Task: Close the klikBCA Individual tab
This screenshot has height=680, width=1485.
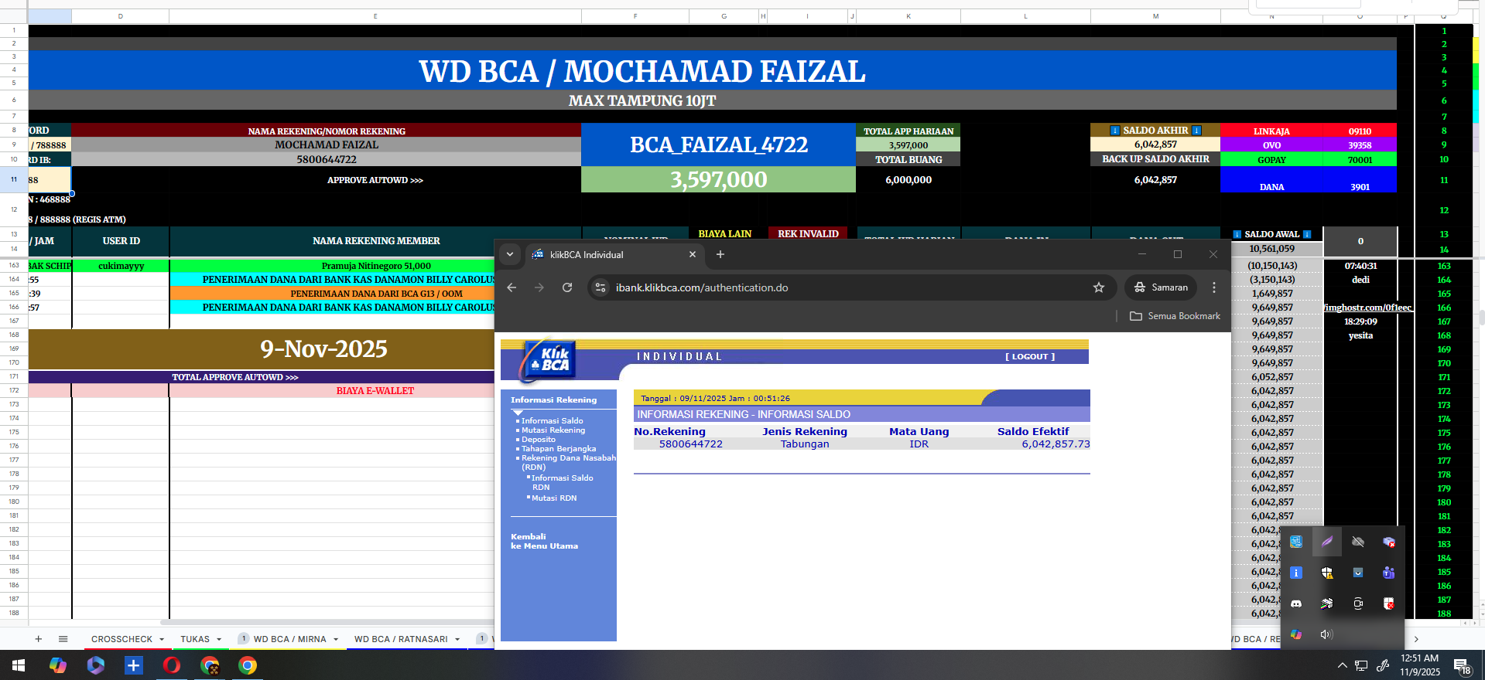Action: tap(693, 254)
